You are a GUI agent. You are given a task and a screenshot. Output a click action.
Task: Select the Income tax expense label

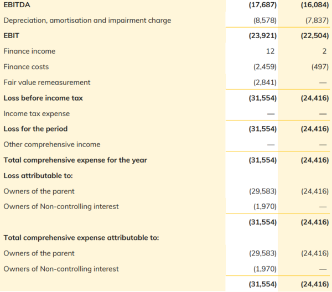point(37,113)
